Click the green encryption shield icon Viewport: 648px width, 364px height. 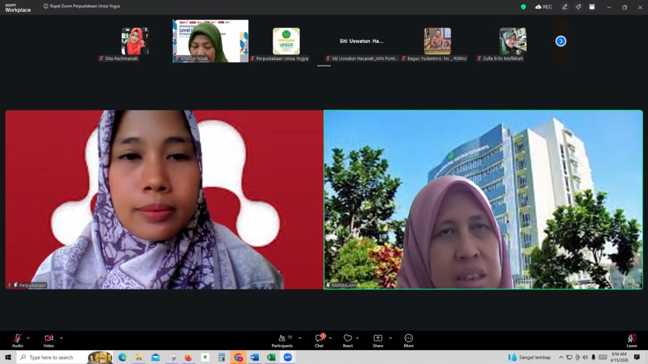(523, 7)
